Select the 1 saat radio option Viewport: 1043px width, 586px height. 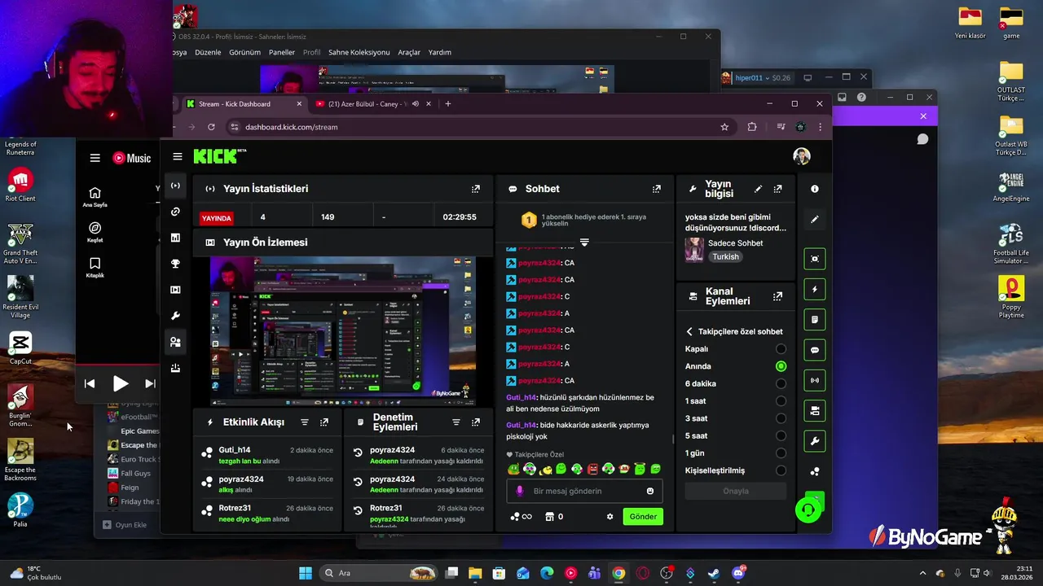coord(781,401)
